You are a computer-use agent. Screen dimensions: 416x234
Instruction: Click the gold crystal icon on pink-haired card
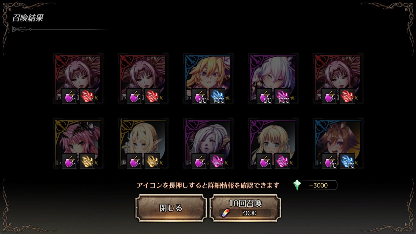point(87,161)
